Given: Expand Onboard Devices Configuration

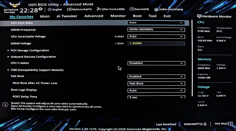Looking at the screenshot, I should point(33,57).
